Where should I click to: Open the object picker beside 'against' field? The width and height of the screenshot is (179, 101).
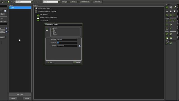[x=79, y=46]
